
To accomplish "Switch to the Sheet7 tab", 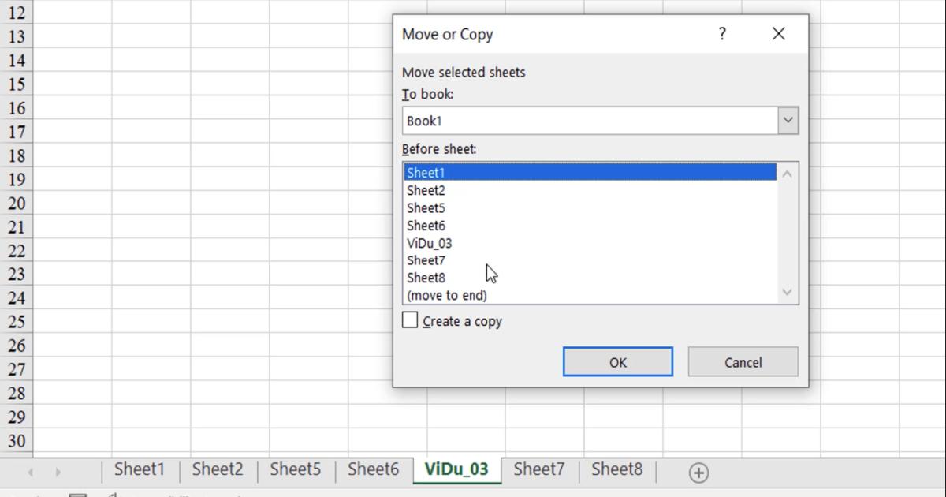I will (538, 469).
